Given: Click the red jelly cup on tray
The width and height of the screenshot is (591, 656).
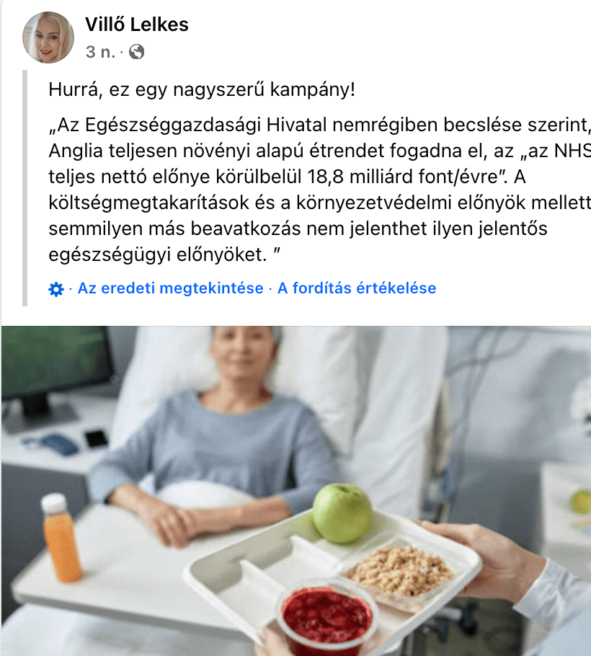Looking at the screenshot, I should [326, 615].
